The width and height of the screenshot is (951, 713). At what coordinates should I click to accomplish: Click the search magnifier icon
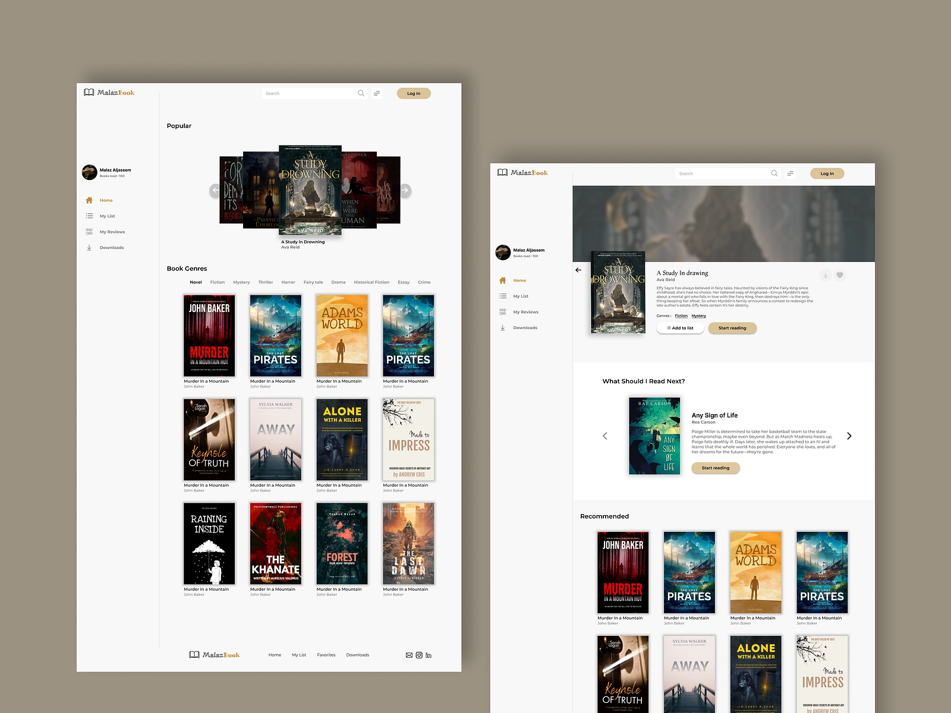click(x=361, y=93)
